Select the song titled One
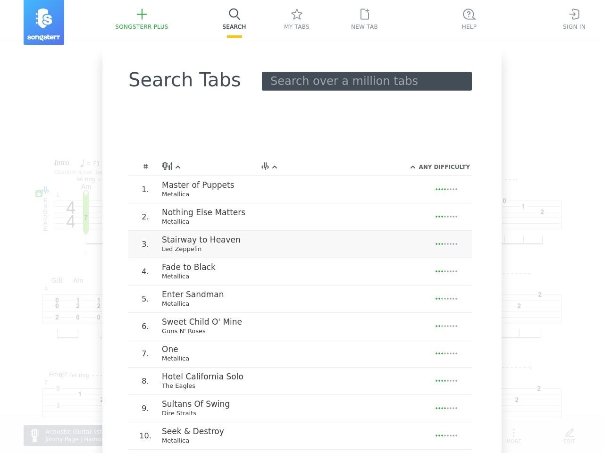This screenshot has height=453, width=604. point(300,353)
